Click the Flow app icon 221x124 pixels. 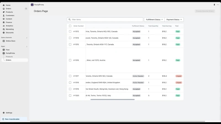(4, 50)
